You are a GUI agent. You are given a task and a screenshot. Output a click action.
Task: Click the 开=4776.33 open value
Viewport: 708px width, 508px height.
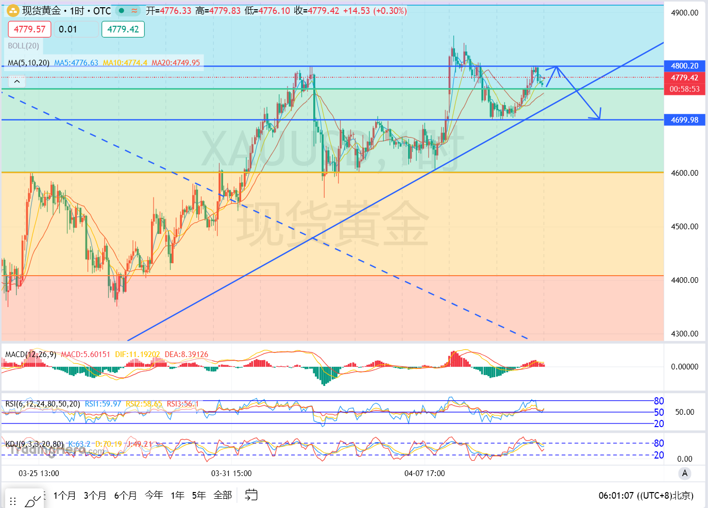168,11
